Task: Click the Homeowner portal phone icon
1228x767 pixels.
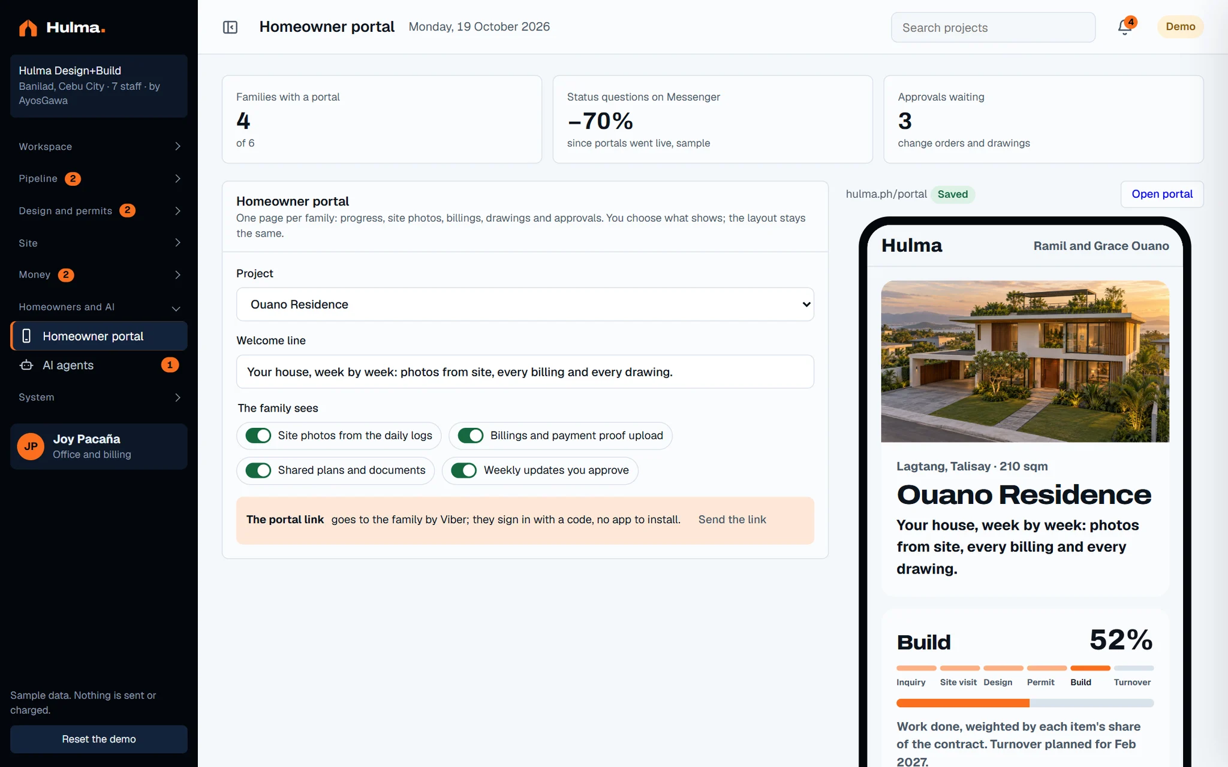Action: 26,336
